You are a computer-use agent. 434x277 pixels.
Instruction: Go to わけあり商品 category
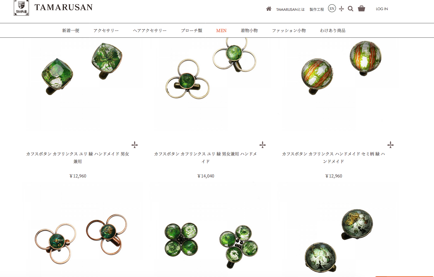tap(333, 31)
